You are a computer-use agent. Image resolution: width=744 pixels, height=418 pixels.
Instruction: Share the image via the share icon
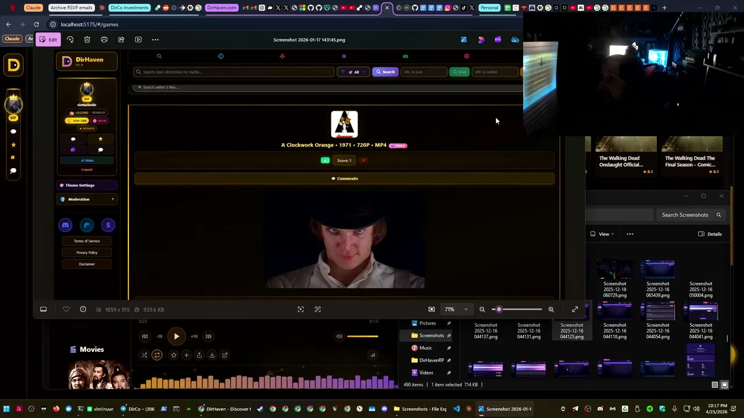point(121,39)
